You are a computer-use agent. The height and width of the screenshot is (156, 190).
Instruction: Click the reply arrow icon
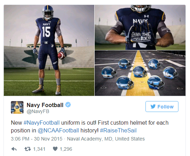(x=14, y=149)
